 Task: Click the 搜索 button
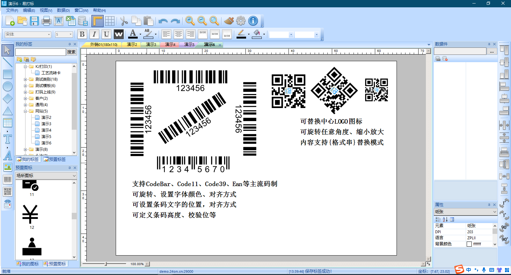(x=71, y=52)
